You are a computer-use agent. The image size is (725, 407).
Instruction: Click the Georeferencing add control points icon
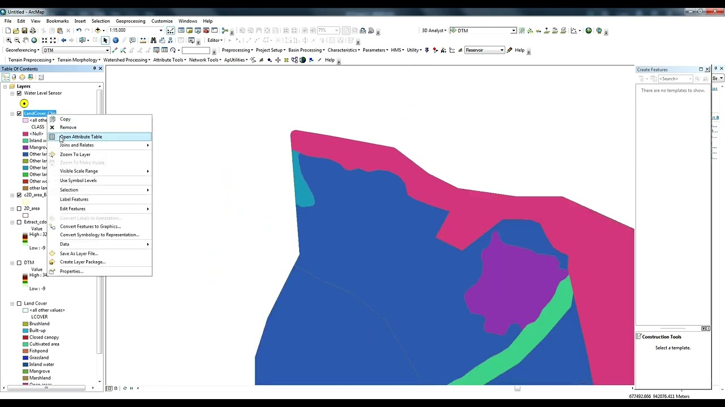click(116, 50)
